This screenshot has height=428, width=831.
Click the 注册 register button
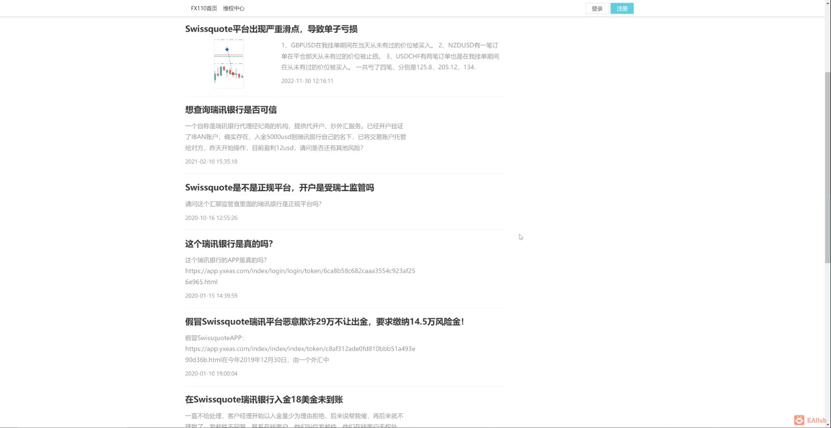[622, 8]
